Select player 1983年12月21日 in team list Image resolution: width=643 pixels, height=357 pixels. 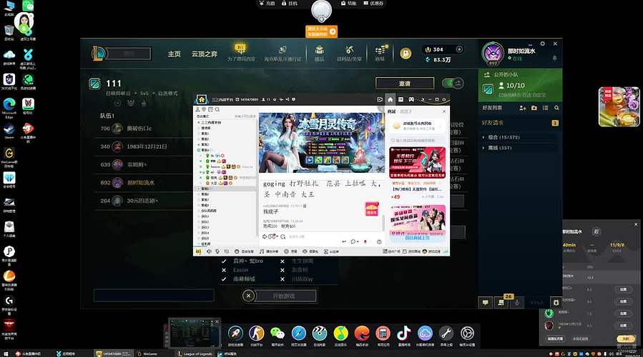pyautogui.click(x=144, y=146)
